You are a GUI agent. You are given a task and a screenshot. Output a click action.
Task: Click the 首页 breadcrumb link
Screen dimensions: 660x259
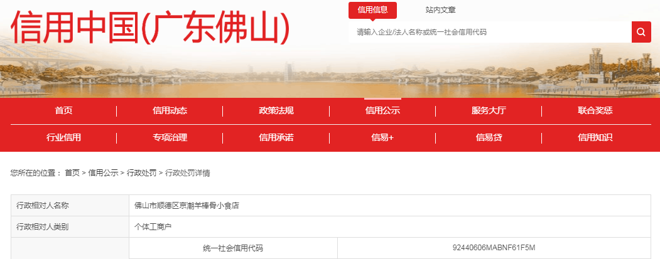[x=72, y=173]
